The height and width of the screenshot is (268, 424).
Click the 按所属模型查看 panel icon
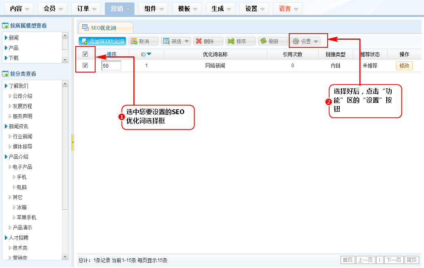click(x=5, y=26)
